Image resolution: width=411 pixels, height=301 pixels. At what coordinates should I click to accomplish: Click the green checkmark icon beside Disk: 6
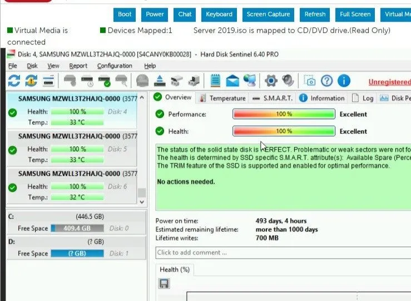point(12,187)
